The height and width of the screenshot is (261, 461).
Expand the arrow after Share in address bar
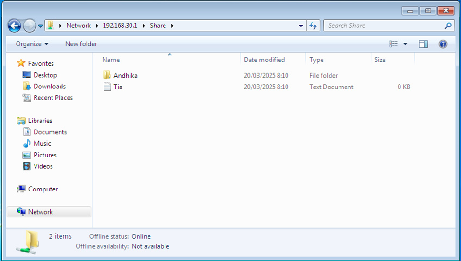(172, 26)
